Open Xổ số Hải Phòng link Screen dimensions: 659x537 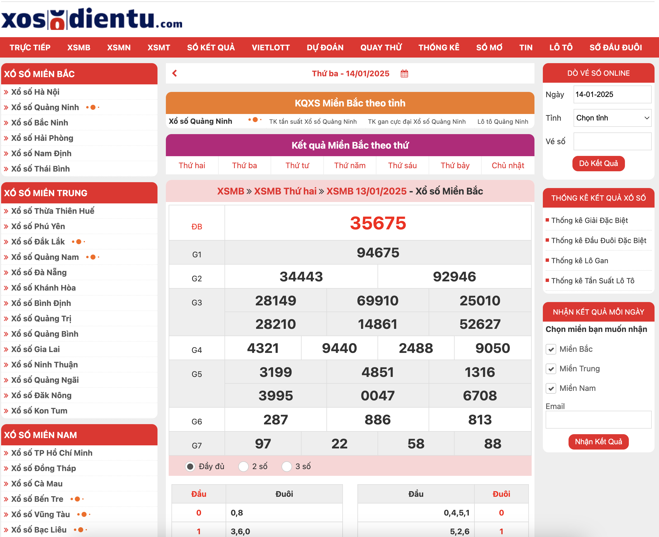42,138
